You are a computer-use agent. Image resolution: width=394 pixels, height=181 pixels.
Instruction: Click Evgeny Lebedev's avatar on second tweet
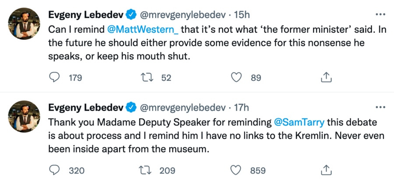coord(23,115)
